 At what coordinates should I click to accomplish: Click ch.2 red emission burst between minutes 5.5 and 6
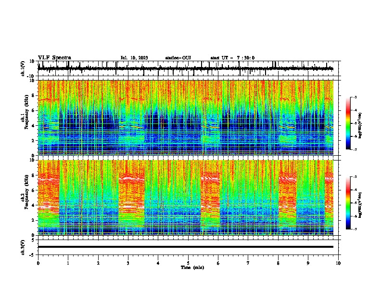pyautogui.click(x=210, y=192)
